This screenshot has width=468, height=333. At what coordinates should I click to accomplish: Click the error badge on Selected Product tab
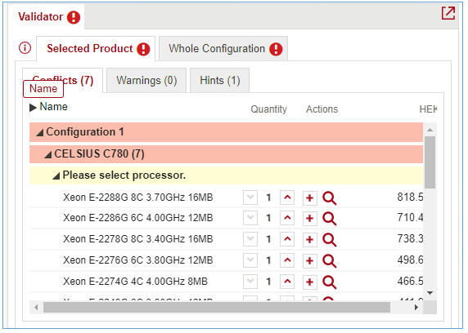tap(143, 49)
